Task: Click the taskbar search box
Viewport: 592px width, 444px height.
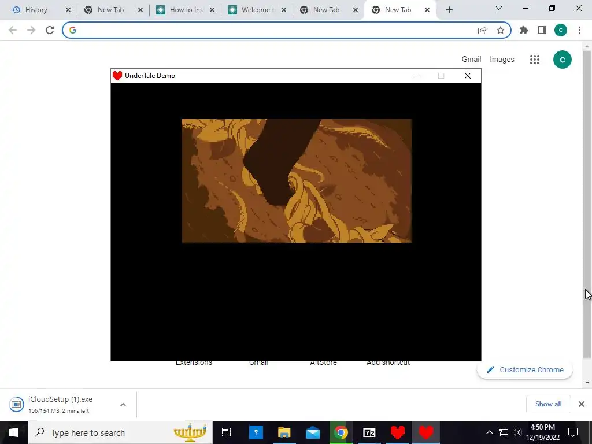Action: tap(120, 432)
